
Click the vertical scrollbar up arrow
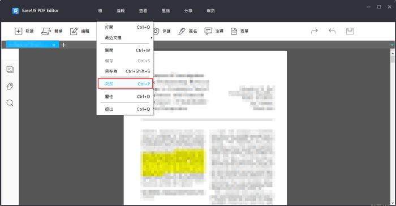pos(393,53)
